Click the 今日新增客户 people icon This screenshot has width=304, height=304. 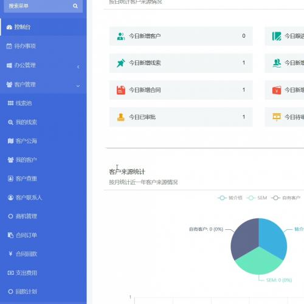pyautogui.click(x=121, y=36)
